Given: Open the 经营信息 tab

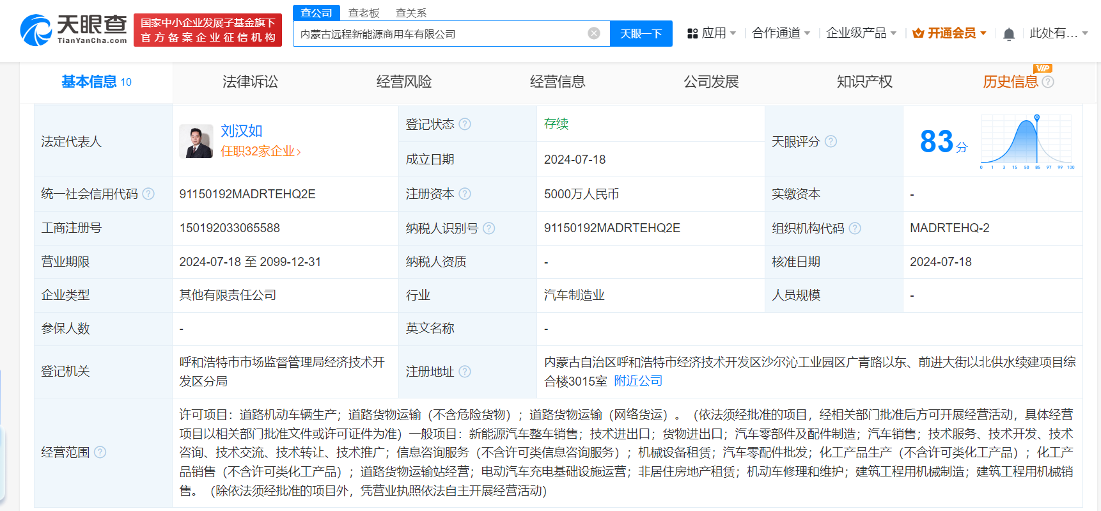Looking at the screenshot, I should coord(558,82).
